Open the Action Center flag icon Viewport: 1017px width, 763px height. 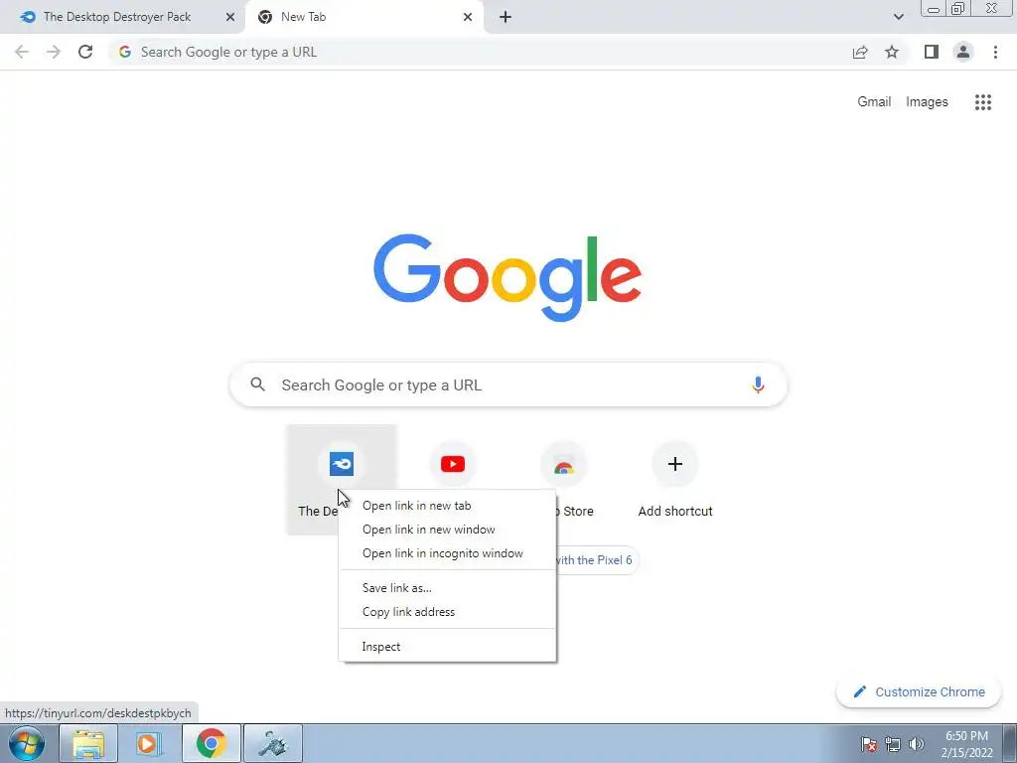pos(869,744)
